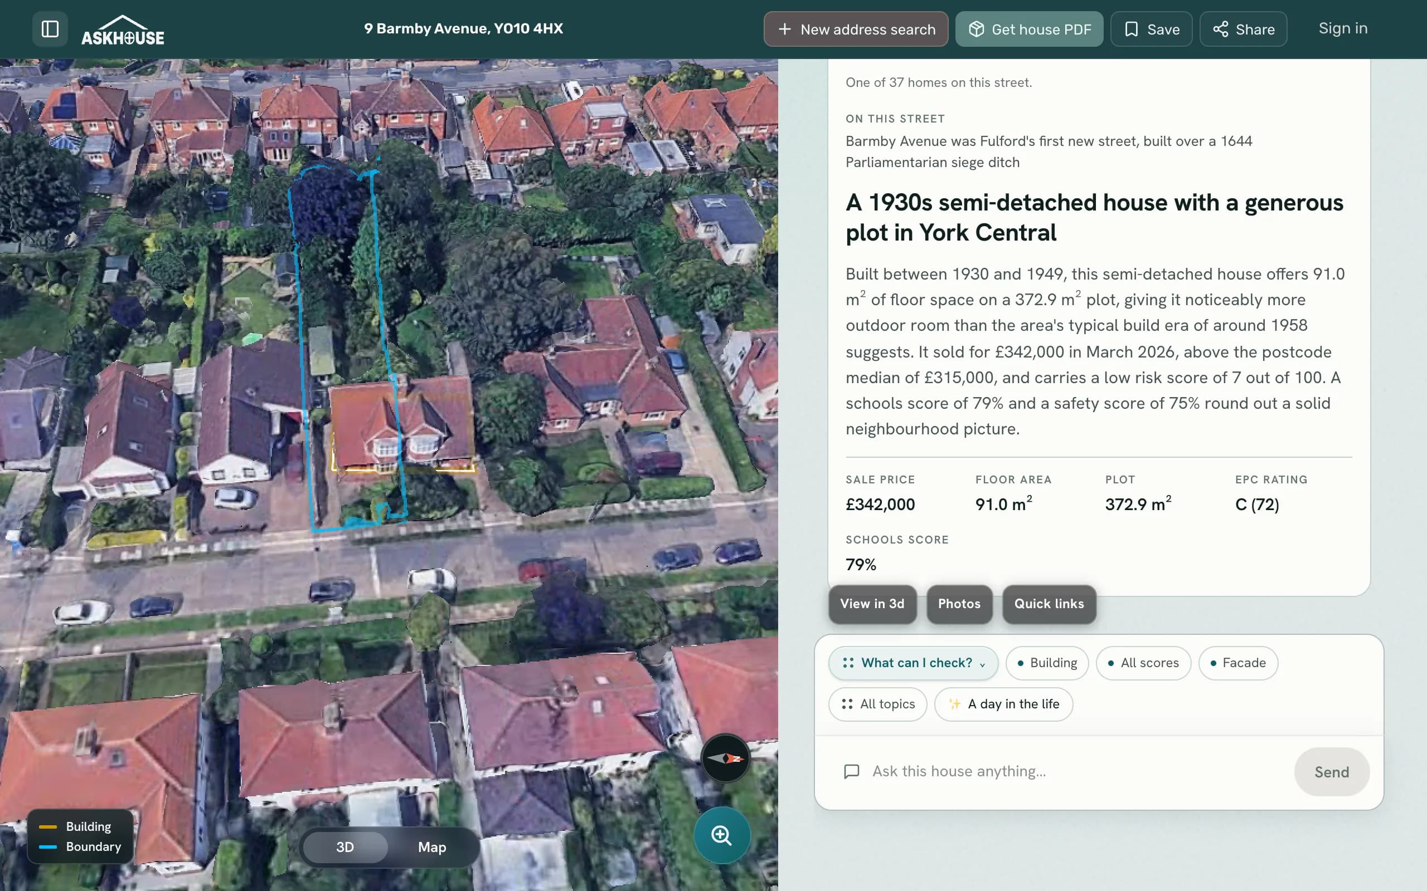Open the AskHouse logo home link
Viewport: 1427px width, 891px height.
[123, 30]
